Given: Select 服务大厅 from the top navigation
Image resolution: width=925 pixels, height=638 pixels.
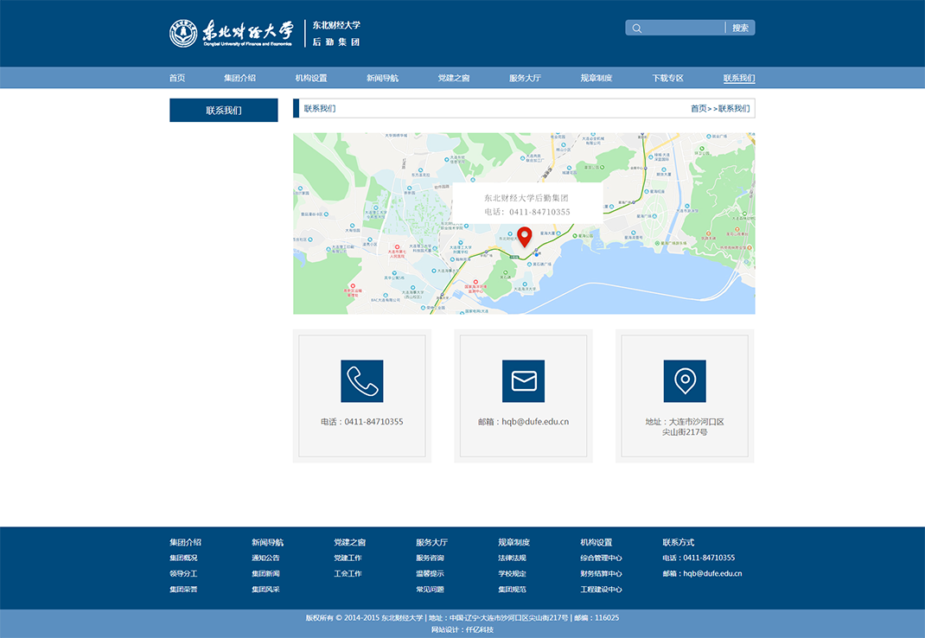Looking at the screenshot, I should click(525, 78).
